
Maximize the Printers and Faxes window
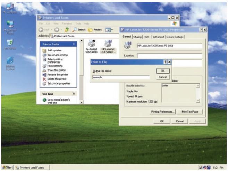pyautogui.click(x=173, y=18)
